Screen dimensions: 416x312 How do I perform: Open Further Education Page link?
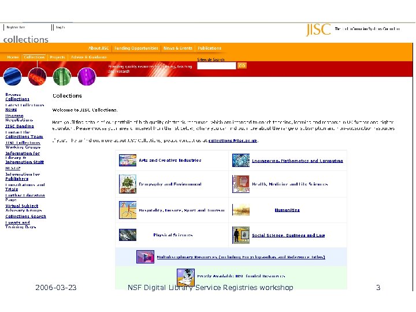[x=25, y=198]
